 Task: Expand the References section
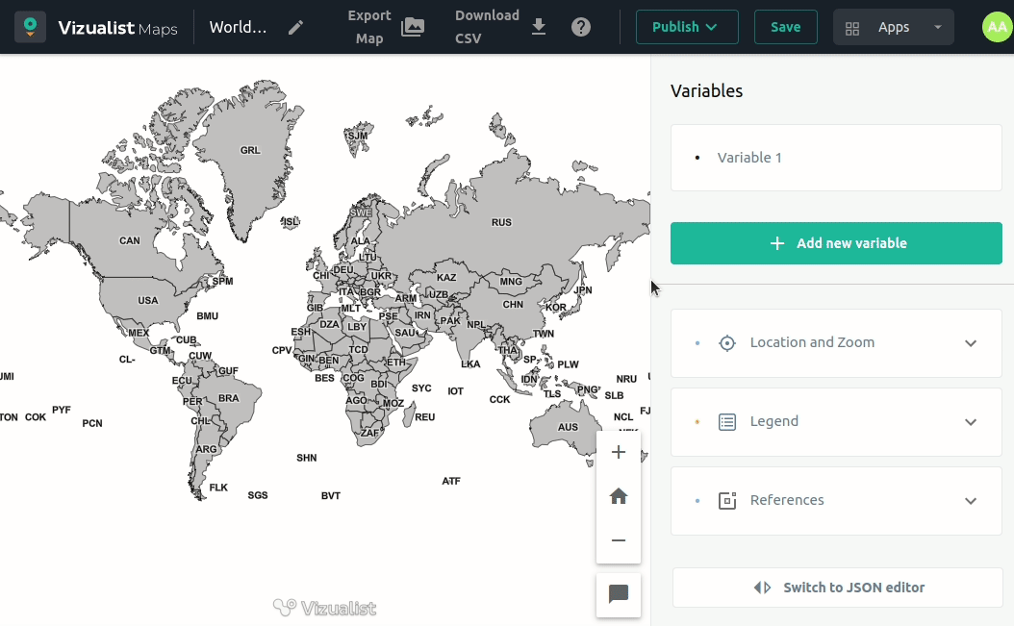click(835, 501)
